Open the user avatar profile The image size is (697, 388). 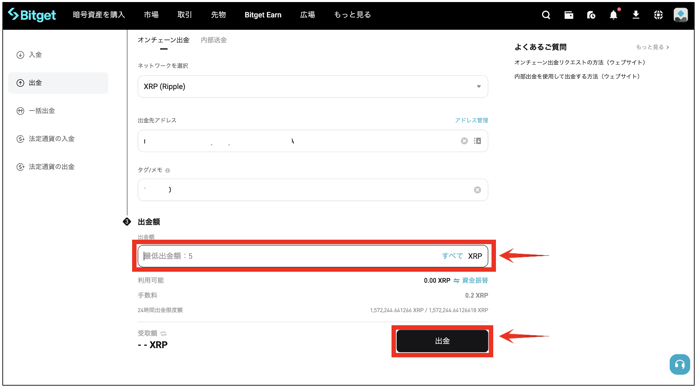pos(681,15)
